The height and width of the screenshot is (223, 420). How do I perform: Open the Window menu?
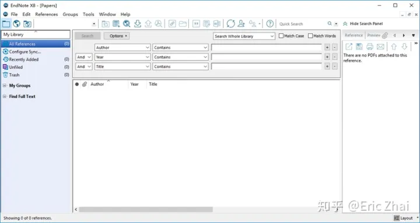coord(107,15)
